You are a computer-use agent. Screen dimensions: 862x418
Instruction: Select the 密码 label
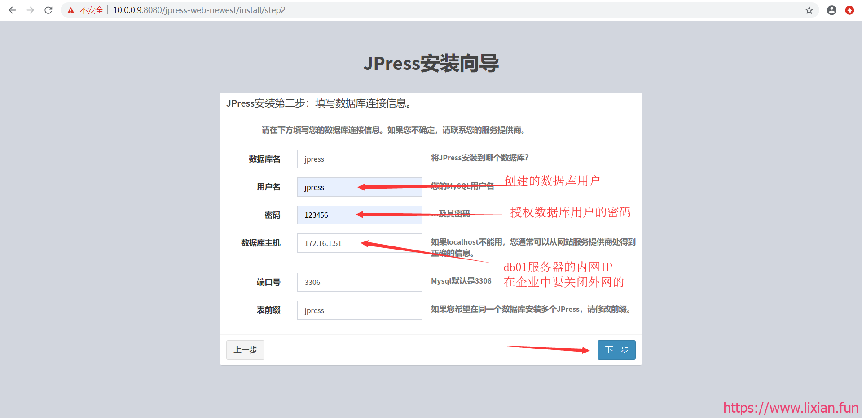[x=273, y=215]
